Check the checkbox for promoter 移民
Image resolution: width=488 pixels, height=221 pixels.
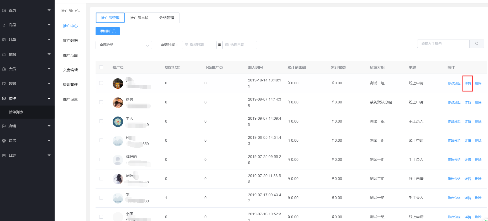101,102
